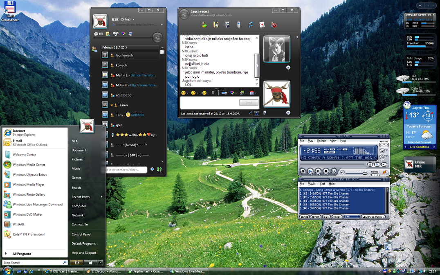Open the mail inbox icon in Messenger
The height and width of the screenshot is (275, 440).
[x=96, y=34]
